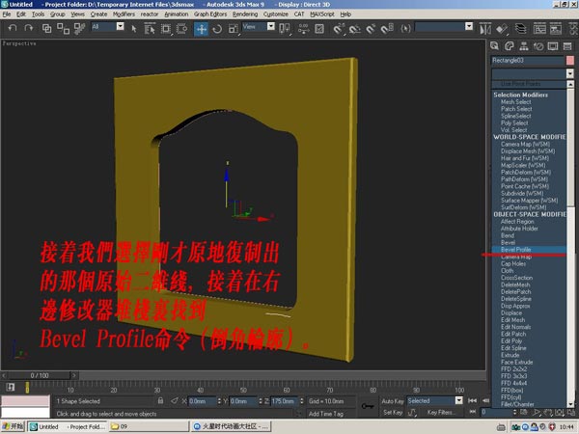Click the Z coordinate field showing 175.0mm
579x434 pixels.
click(283, 400)
